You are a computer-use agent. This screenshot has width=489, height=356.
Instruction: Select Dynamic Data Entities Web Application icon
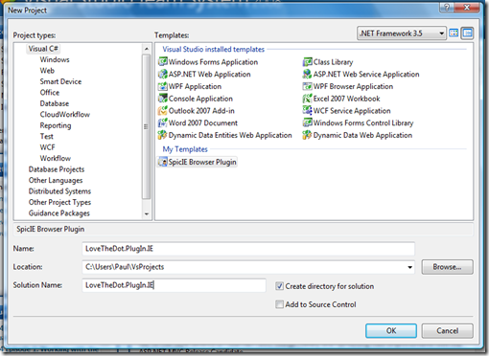[x=163, y=135]
